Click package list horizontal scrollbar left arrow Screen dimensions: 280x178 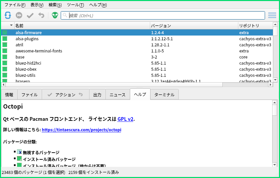(4, 85)
